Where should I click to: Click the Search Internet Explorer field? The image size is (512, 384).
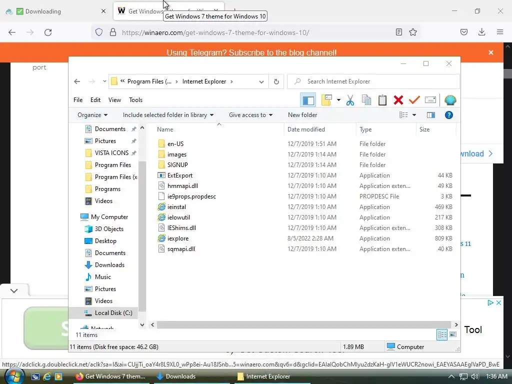[373, 81]
